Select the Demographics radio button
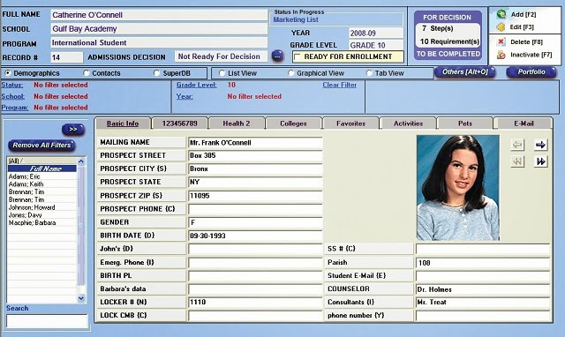Image resolution: width=565 pixels, height=337 pixels. 7,73
